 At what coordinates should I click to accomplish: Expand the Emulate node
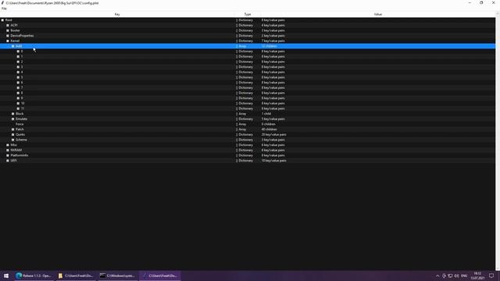click(13, 119)
